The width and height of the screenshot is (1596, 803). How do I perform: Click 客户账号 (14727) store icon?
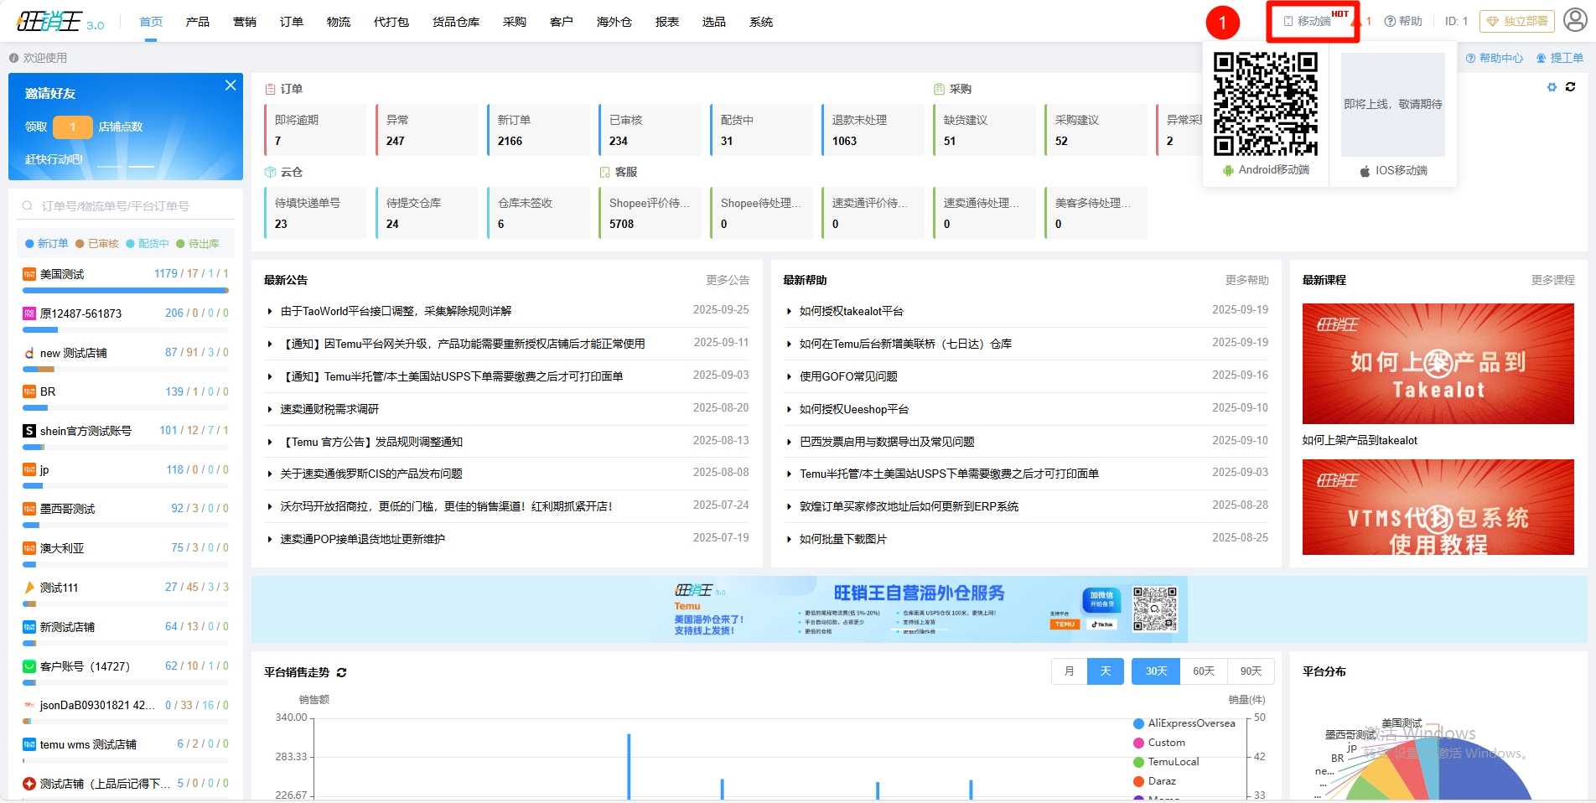(29, 666)
